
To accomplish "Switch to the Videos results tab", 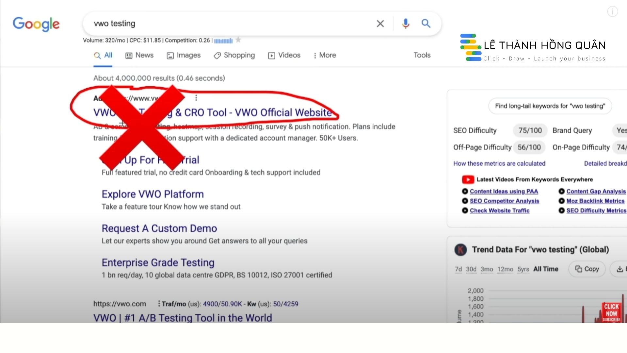I will [284, 55].
